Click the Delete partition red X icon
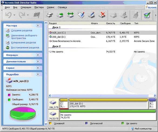This screenshot has height=132, width=158. tap(102, 15)
